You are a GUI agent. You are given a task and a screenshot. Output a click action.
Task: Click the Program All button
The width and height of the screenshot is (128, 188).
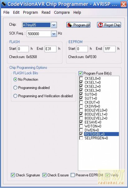pyautogui.click(x=78, y=25)
